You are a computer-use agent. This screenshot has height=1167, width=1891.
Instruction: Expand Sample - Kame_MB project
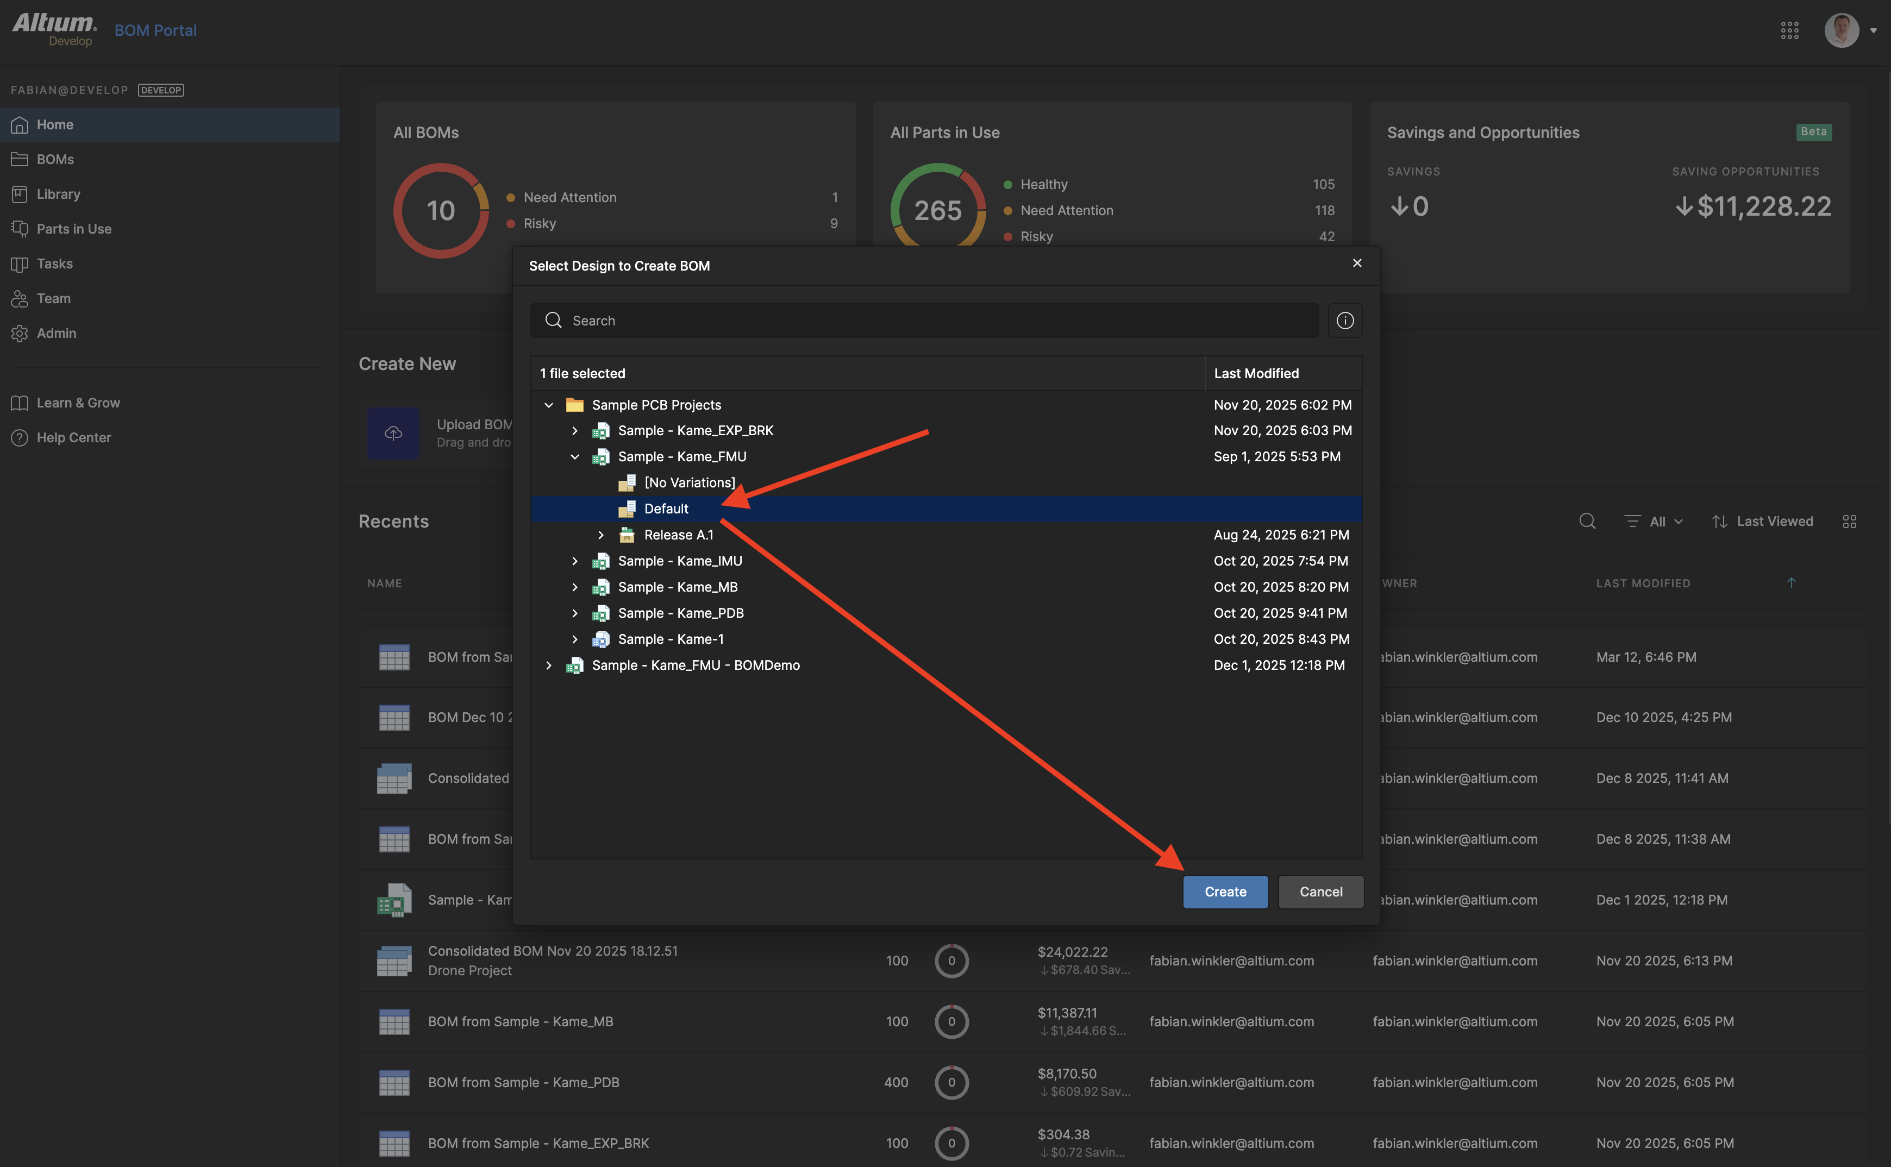pyautogui.click(x=575, y=587)
